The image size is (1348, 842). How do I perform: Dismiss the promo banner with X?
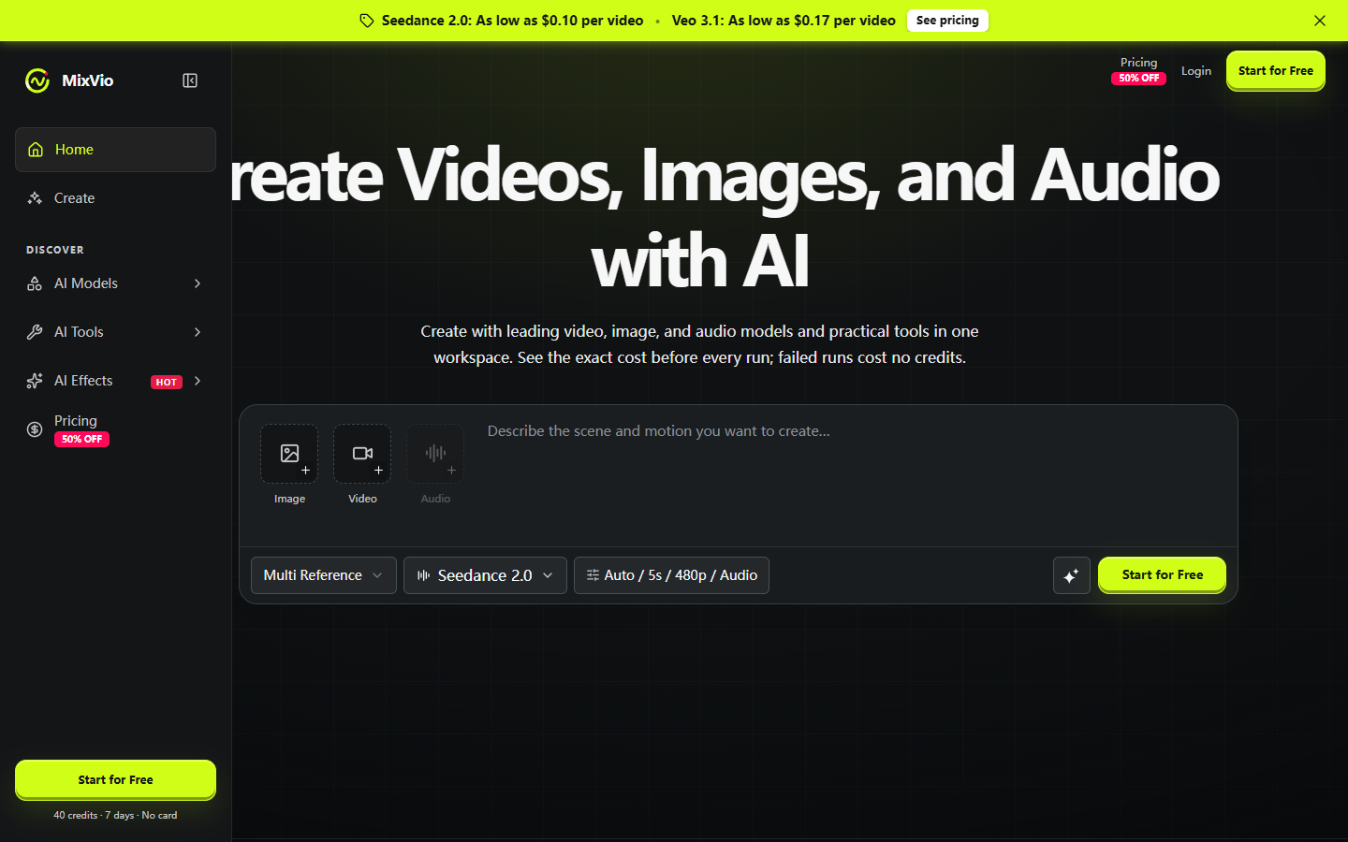(x=1320, y=21)
